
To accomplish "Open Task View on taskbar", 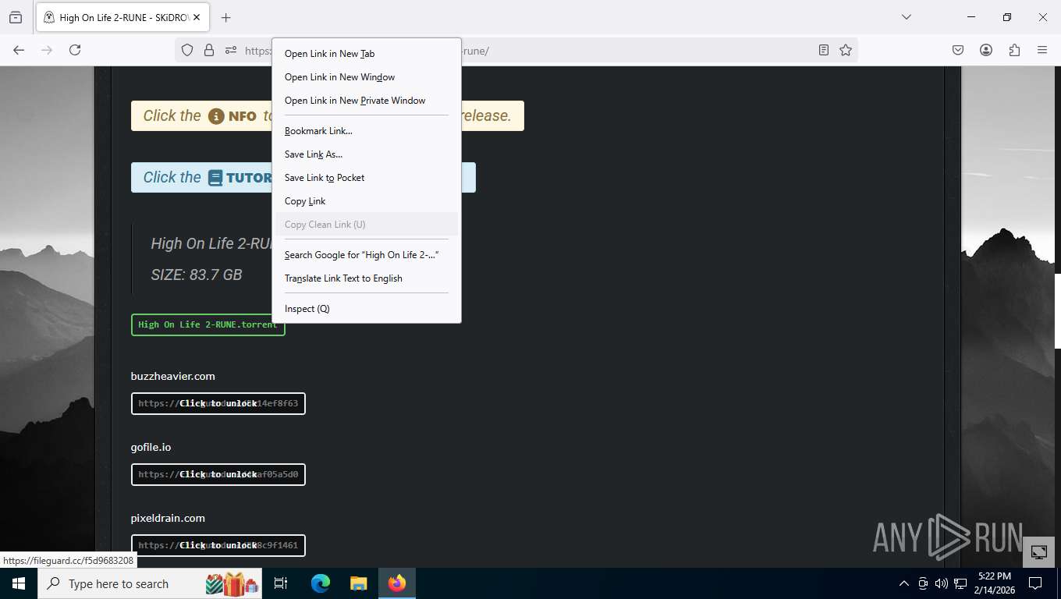I will 281,583.
